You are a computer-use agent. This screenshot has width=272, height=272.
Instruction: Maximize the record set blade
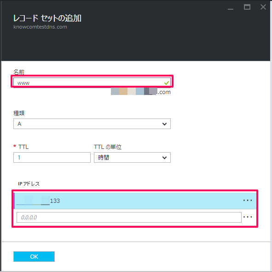point(247,7)
